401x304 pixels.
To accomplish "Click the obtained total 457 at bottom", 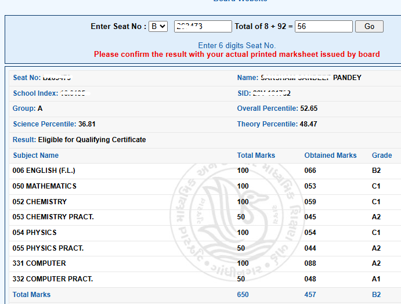I will tap(310, 295).
